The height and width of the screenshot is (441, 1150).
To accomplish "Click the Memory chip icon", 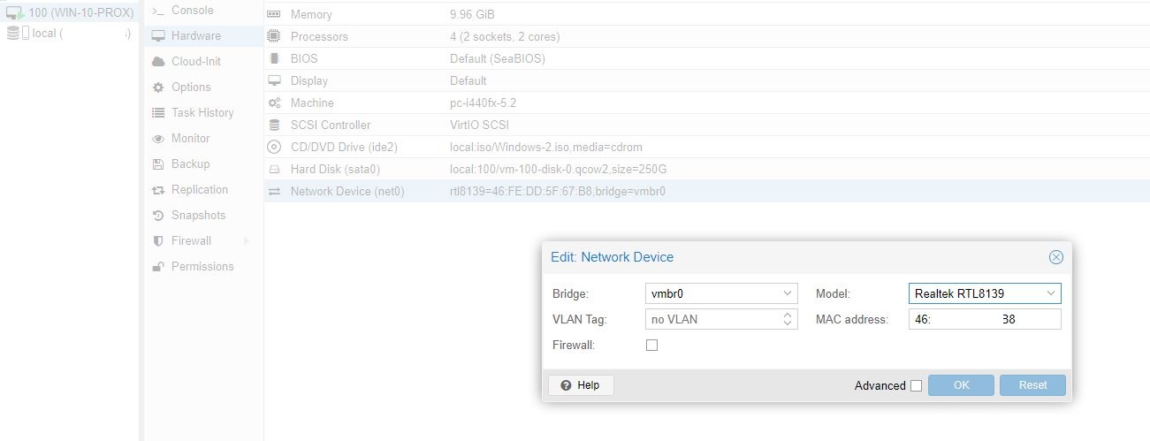I will pos(274,14).
